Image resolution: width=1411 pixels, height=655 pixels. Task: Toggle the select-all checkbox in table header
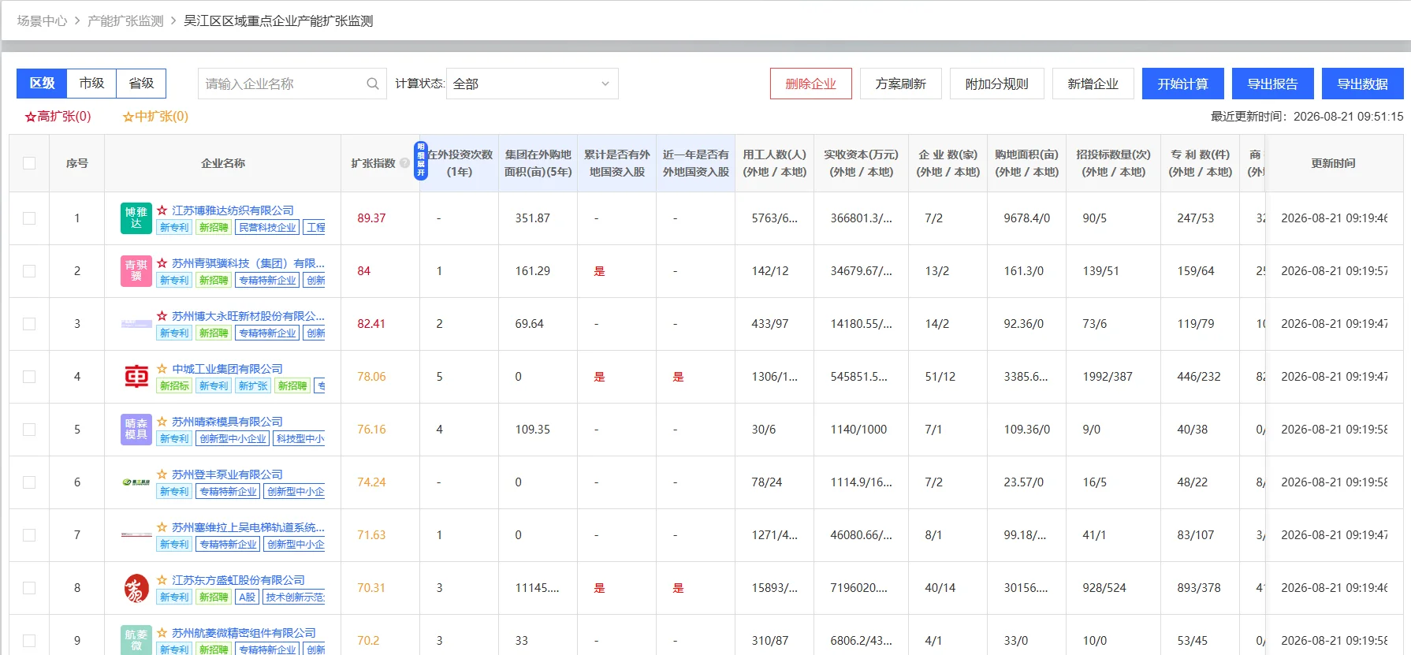[x=29, y=163]
